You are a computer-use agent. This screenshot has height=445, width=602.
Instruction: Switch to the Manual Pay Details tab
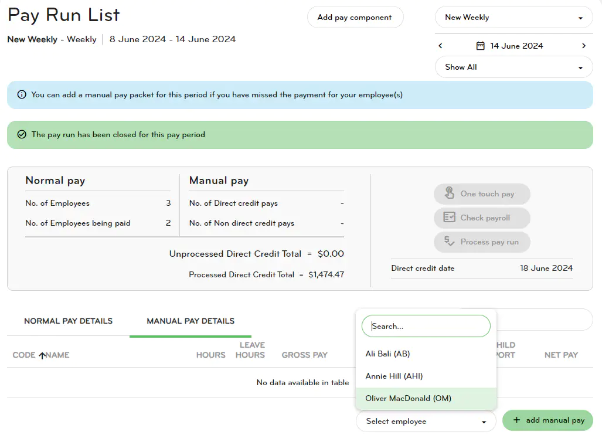click(190, 321)
